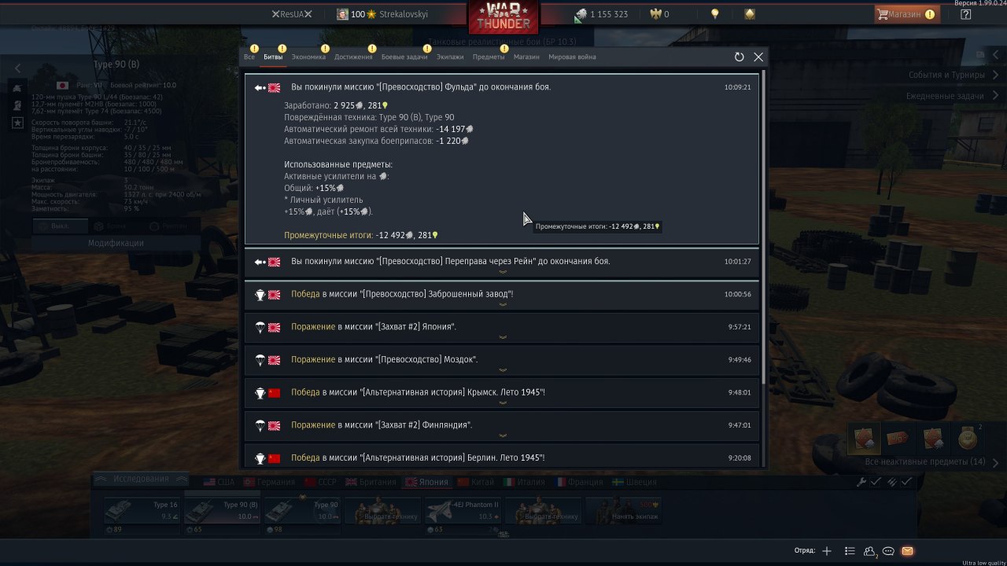Open the Магазин shop button
The image size is (1007, 566).
[x=907, y=14]
